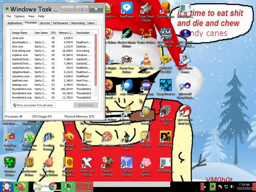The image size is (256, 192).
Task: Open the Venice Deluxe desktop icon
Action: pos(146,36)
